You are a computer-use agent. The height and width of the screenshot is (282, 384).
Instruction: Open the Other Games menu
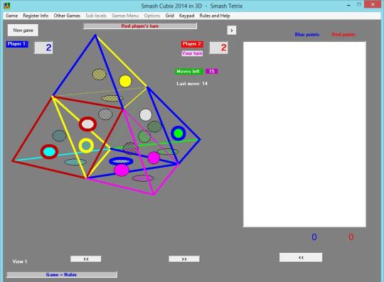(x=67, y=16)
